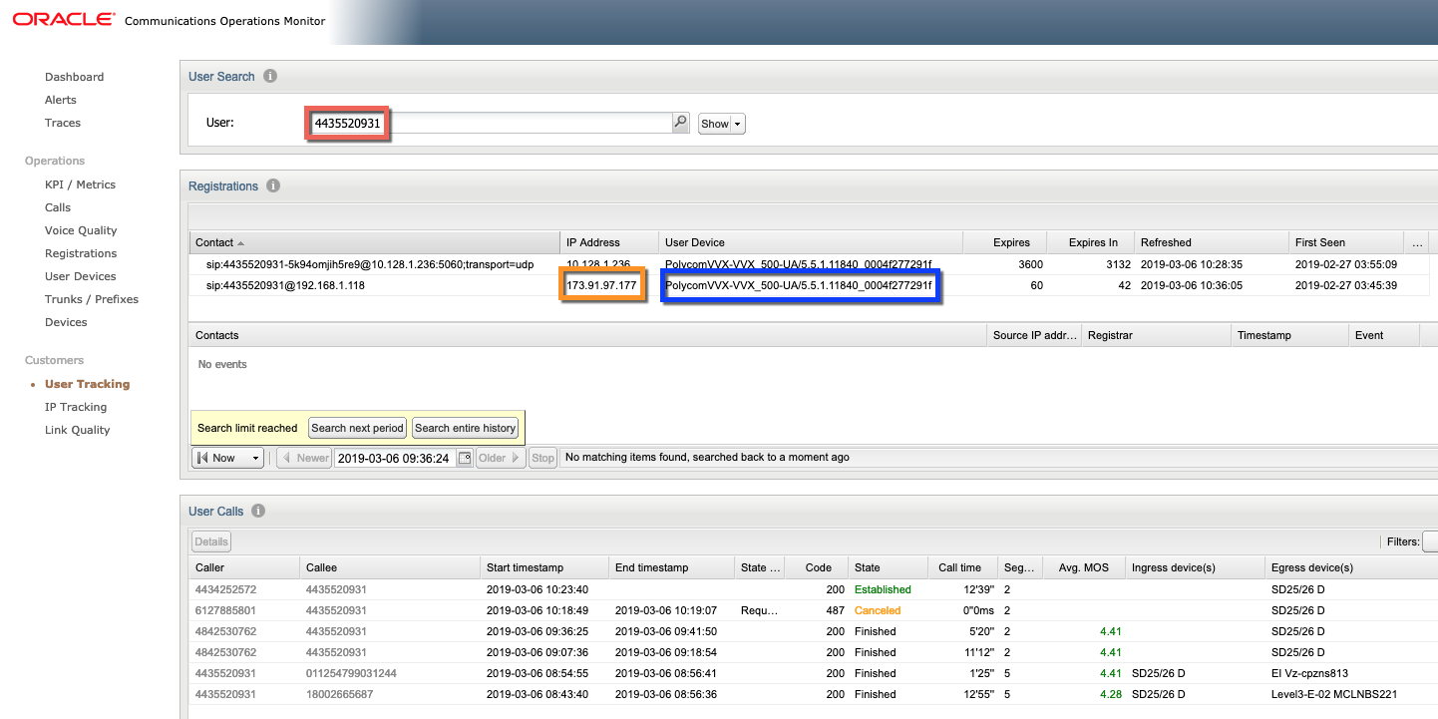Screen dimensions: 1438x719
Task: Click the Registrations panel info icon
Action: tap(273, 185)
